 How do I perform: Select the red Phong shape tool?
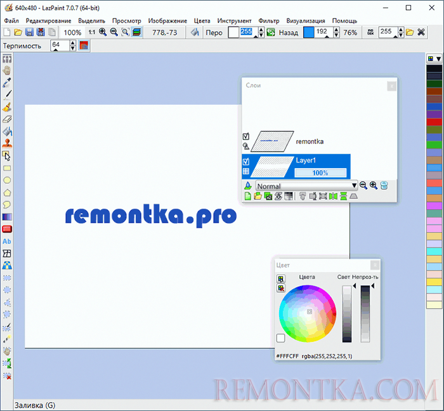7,229
